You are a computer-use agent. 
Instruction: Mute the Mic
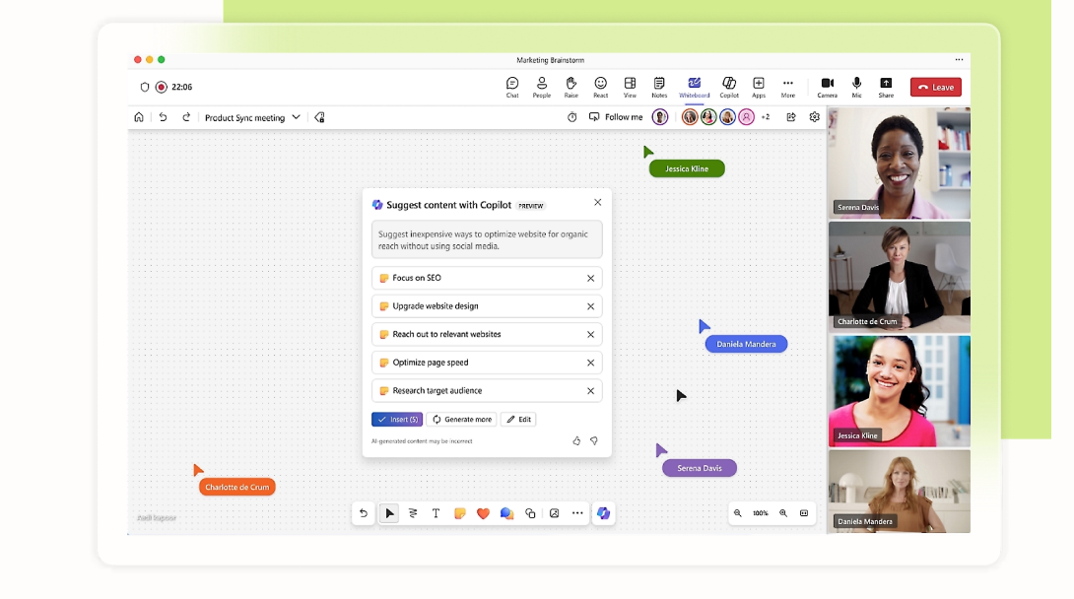coord(856,87)
